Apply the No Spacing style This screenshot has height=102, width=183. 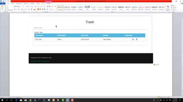[x=67, y=8]
